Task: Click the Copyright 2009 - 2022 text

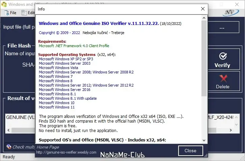Action: pos(59,33)
